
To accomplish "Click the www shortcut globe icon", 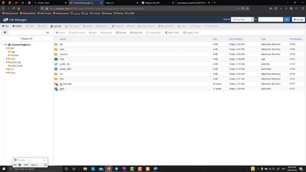I will (x=56, y=89).
